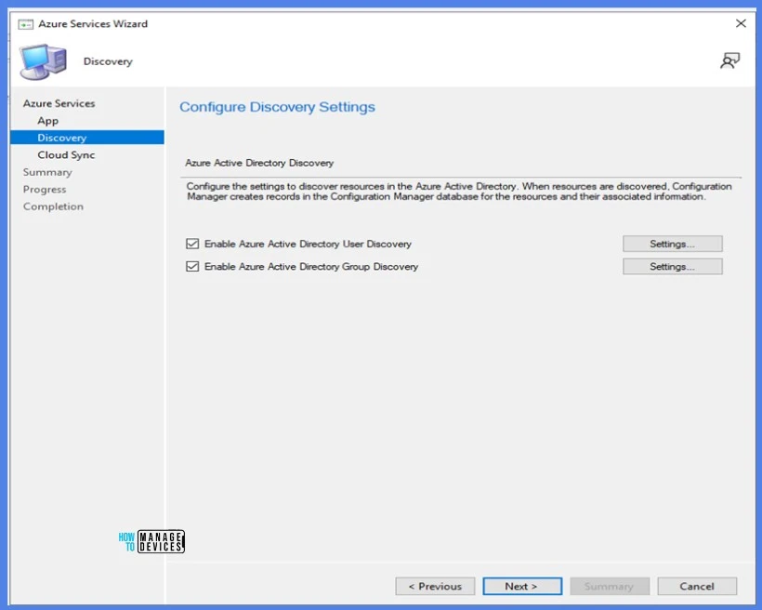Click the Configure Discovery Settings heading
The height and width of the screenshot is (610, 762).
pos(277,107)
